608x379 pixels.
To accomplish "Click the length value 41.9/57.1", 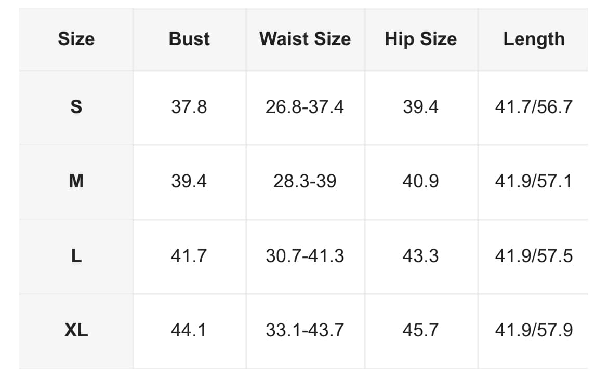I will coord(534,181).
